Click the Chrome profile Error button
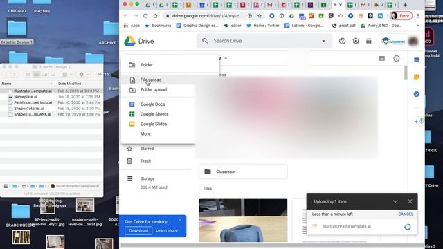 401,16
